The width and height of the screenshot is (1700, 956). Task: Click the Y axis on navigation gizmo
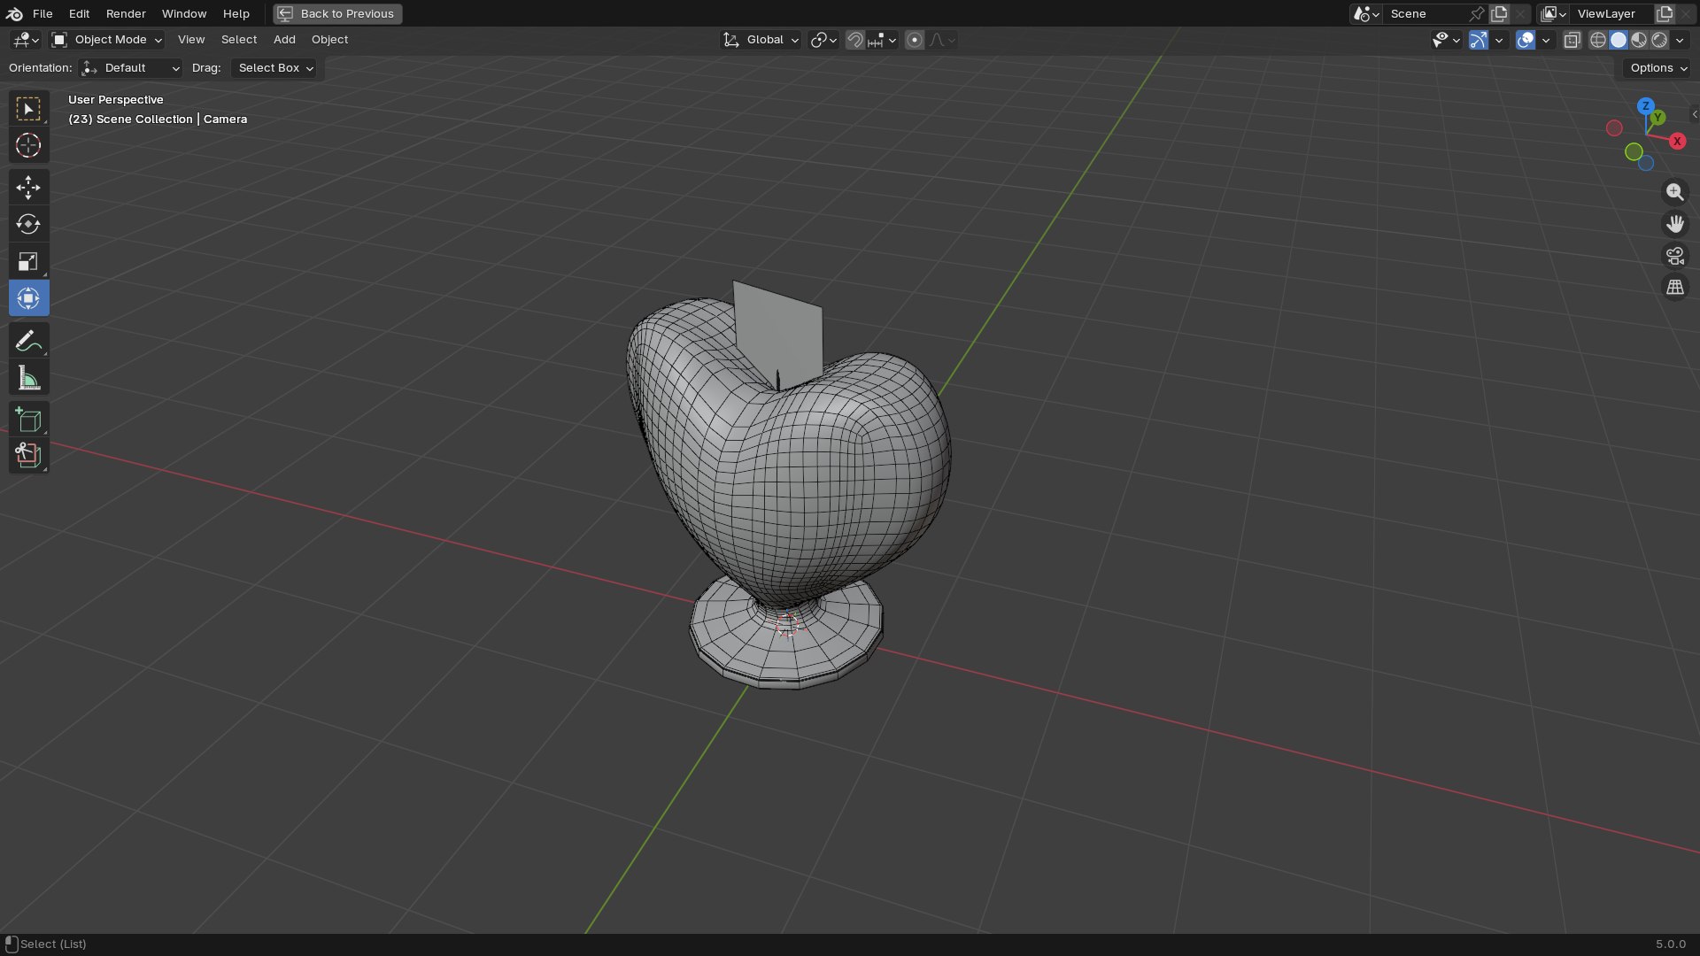(1658, 118)
